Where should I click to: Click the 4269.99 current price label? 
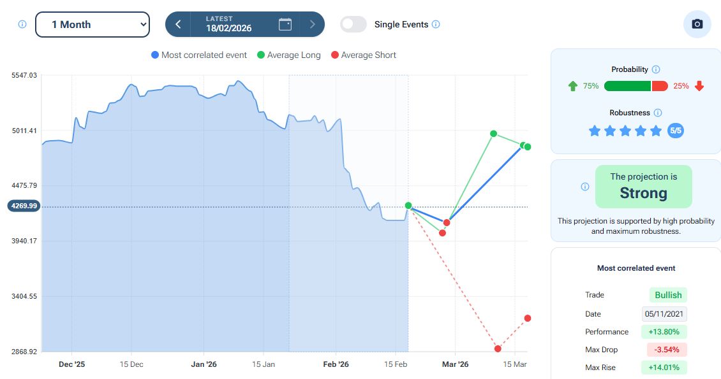(24, 206)
